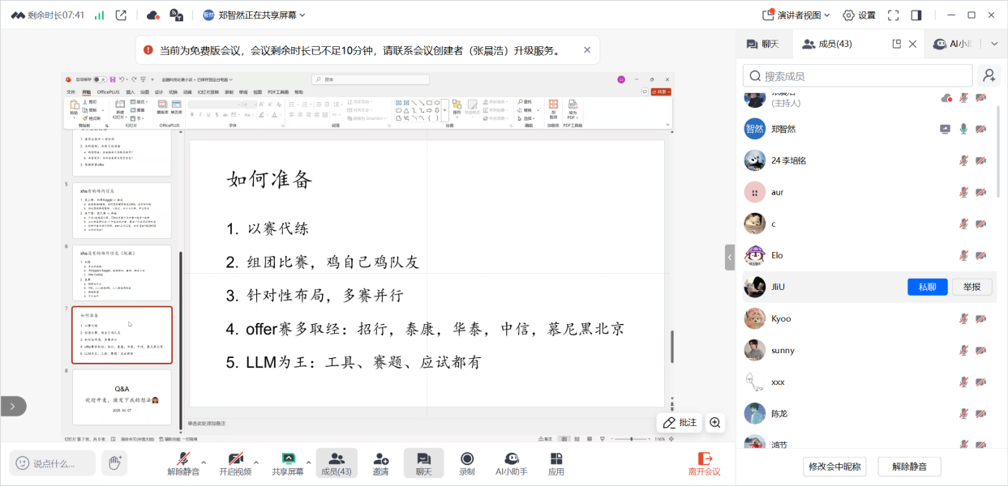Screen dimensions: 1008x486
Task: Click the 邀请 invite icon
Action: [x=380, y=459]
